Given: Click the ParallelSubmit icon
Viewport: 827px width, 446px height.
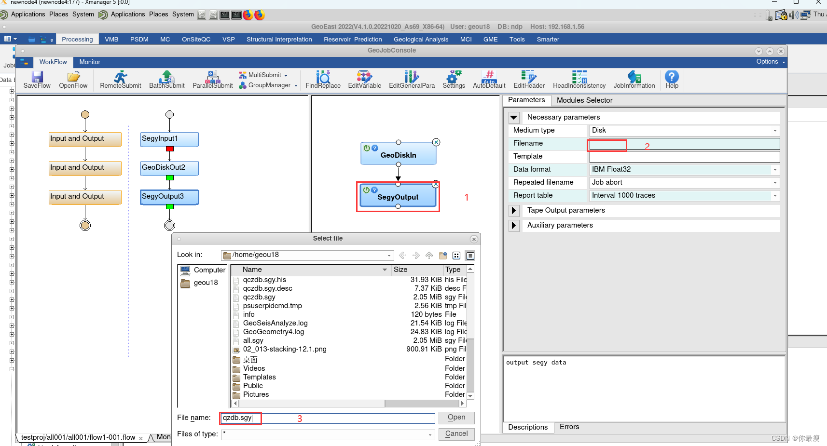Looking at the screenshot, I should pos(213,77).
